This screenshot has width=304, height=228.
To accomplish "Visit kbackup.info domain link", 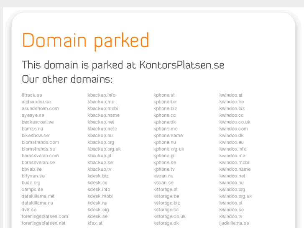I will (101, 95).
